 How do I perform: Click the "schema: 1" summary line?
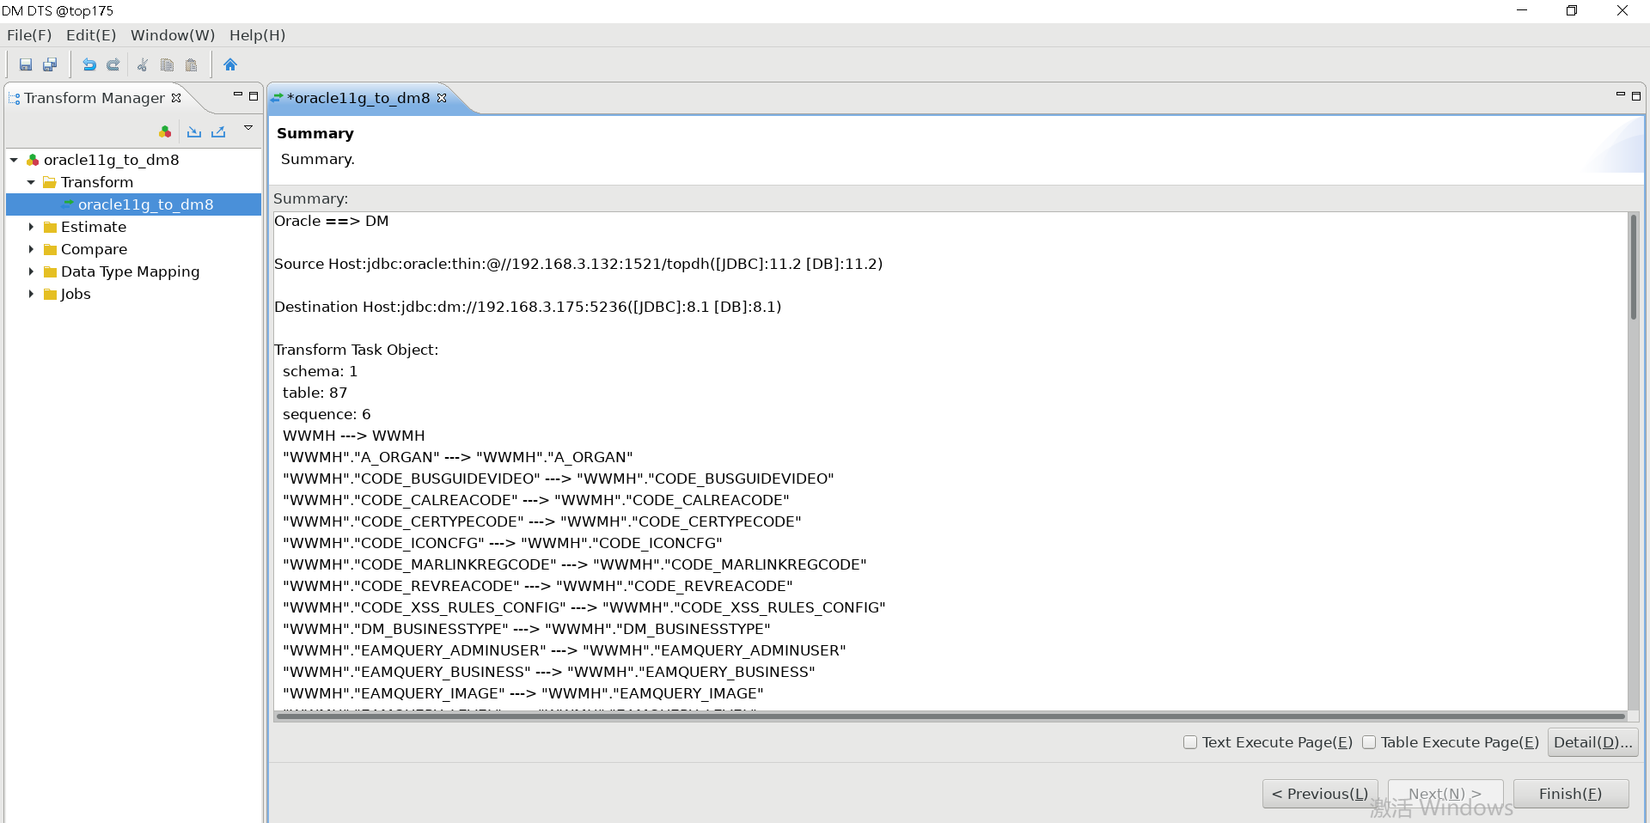pos(320,371)
